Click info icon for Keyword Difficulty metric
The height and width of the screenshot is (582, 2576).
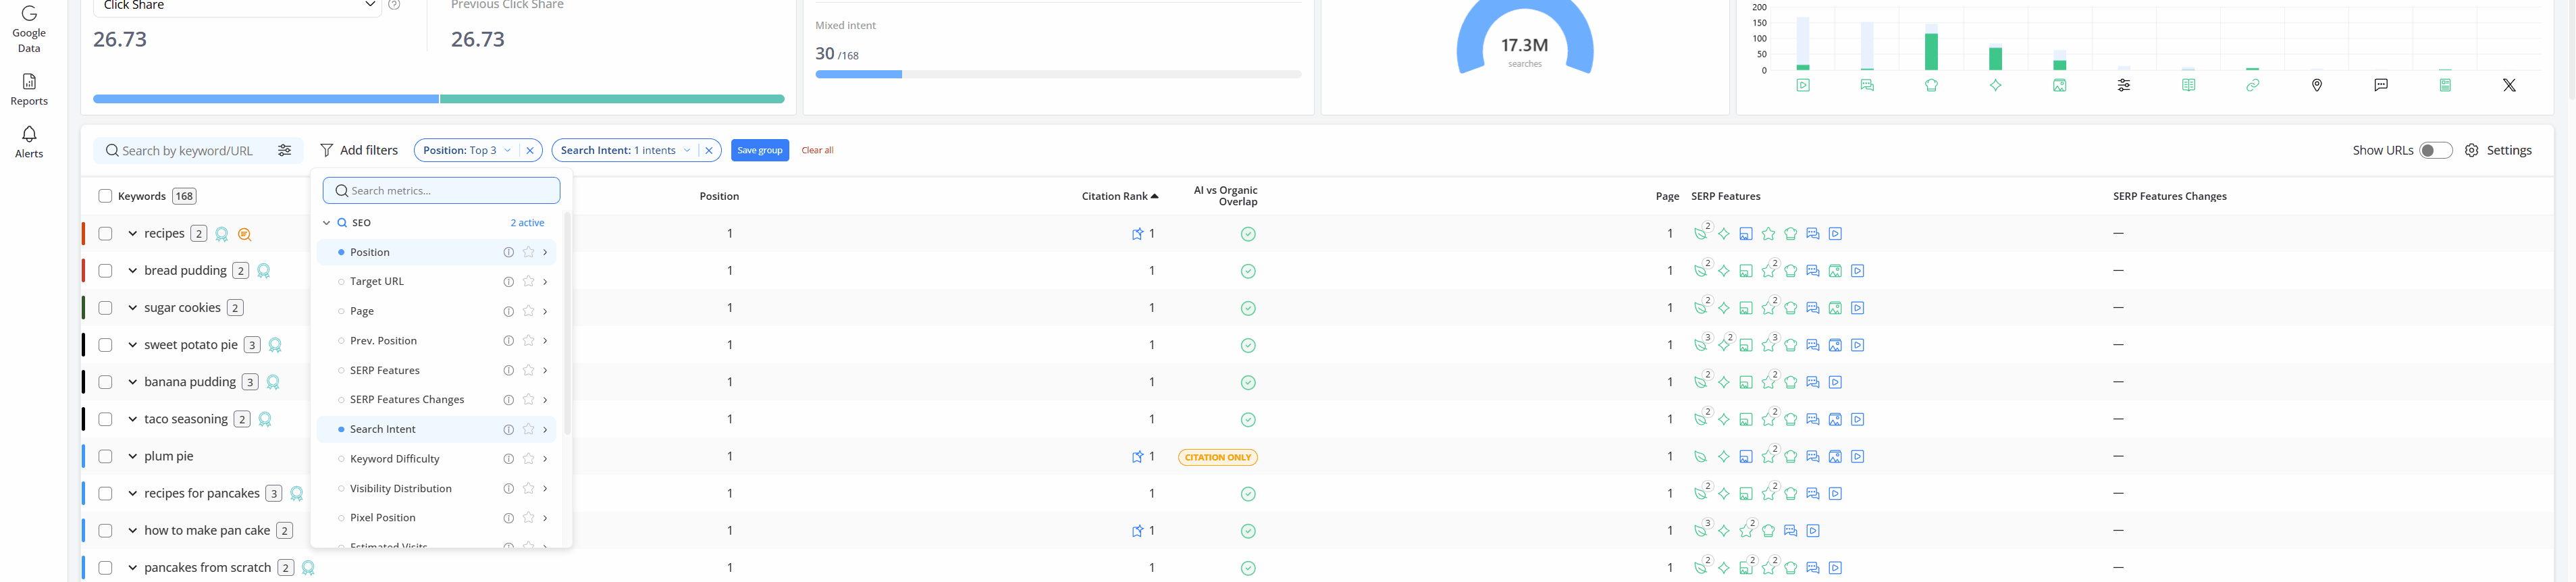pos(508,459)
